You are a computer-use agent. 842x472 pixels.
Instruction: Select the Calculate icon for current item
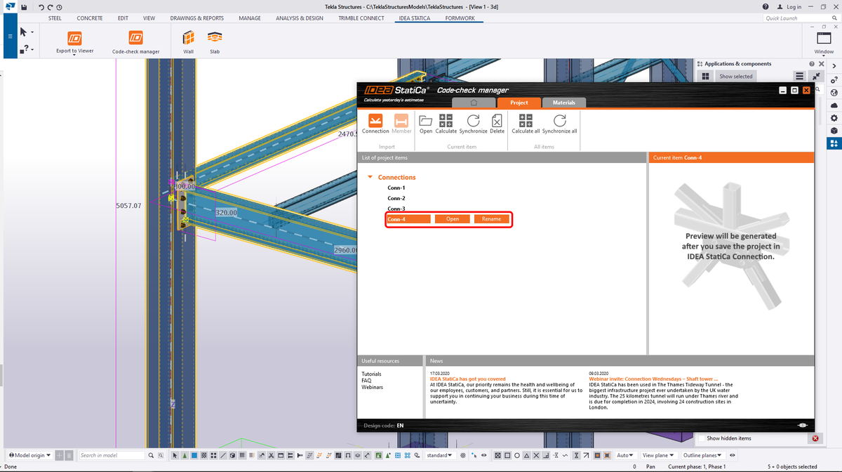pyautogui.click(x=446, y=124)
